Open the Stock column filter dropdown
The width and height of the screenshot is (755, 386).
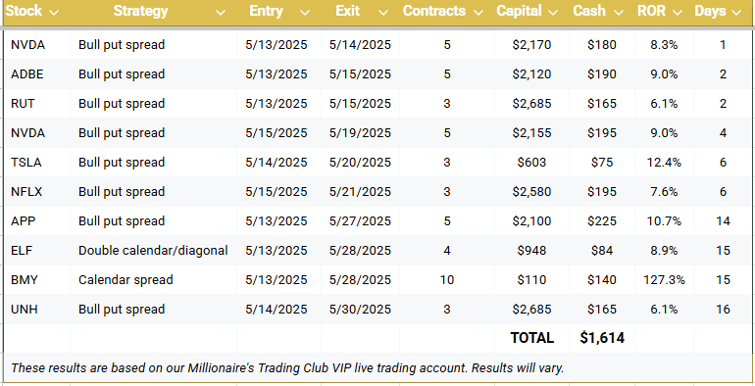coord(54,13)
